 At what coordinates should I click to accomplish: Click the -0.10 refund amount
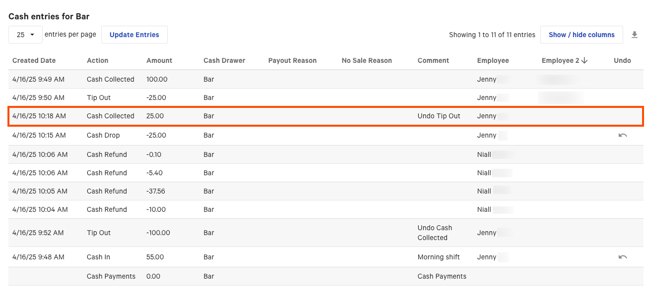pos(154,154)
